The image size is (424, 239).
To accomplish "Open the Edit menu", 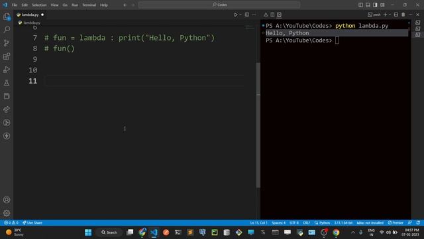I will (25, 5).
